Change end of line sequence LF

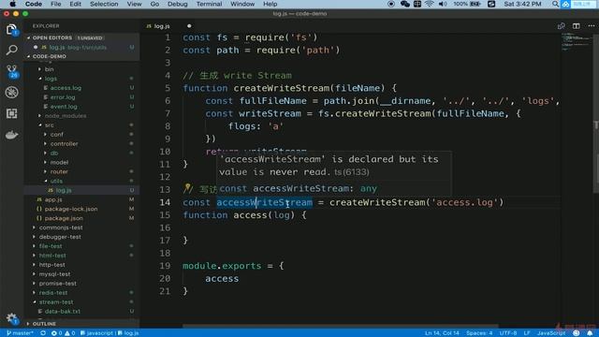pos(527,333)
